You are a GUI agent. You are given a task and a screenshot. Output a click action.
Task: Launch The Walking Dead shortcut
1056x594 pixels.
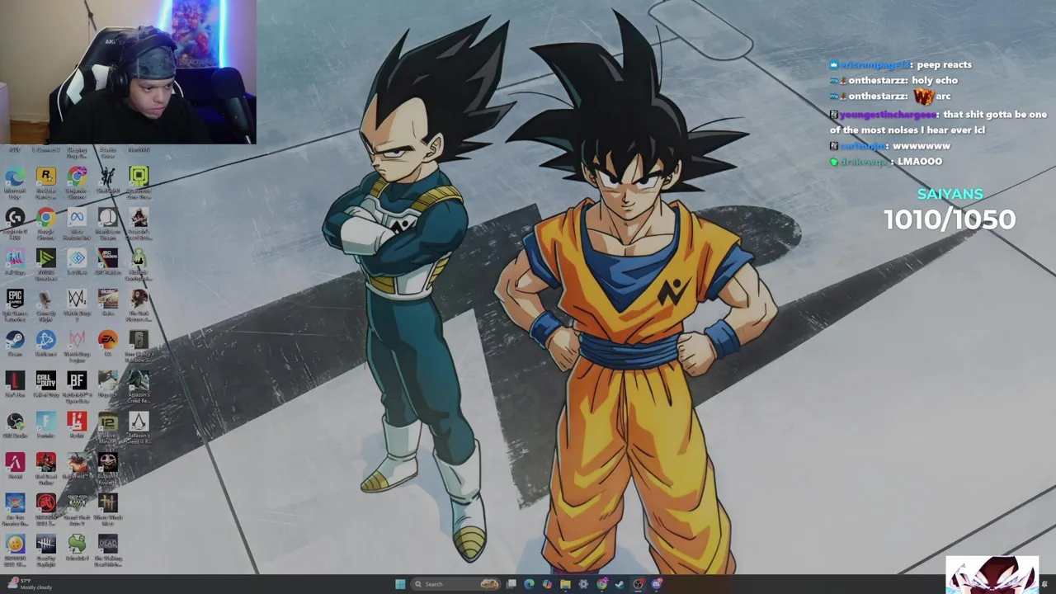pos(107,551)
